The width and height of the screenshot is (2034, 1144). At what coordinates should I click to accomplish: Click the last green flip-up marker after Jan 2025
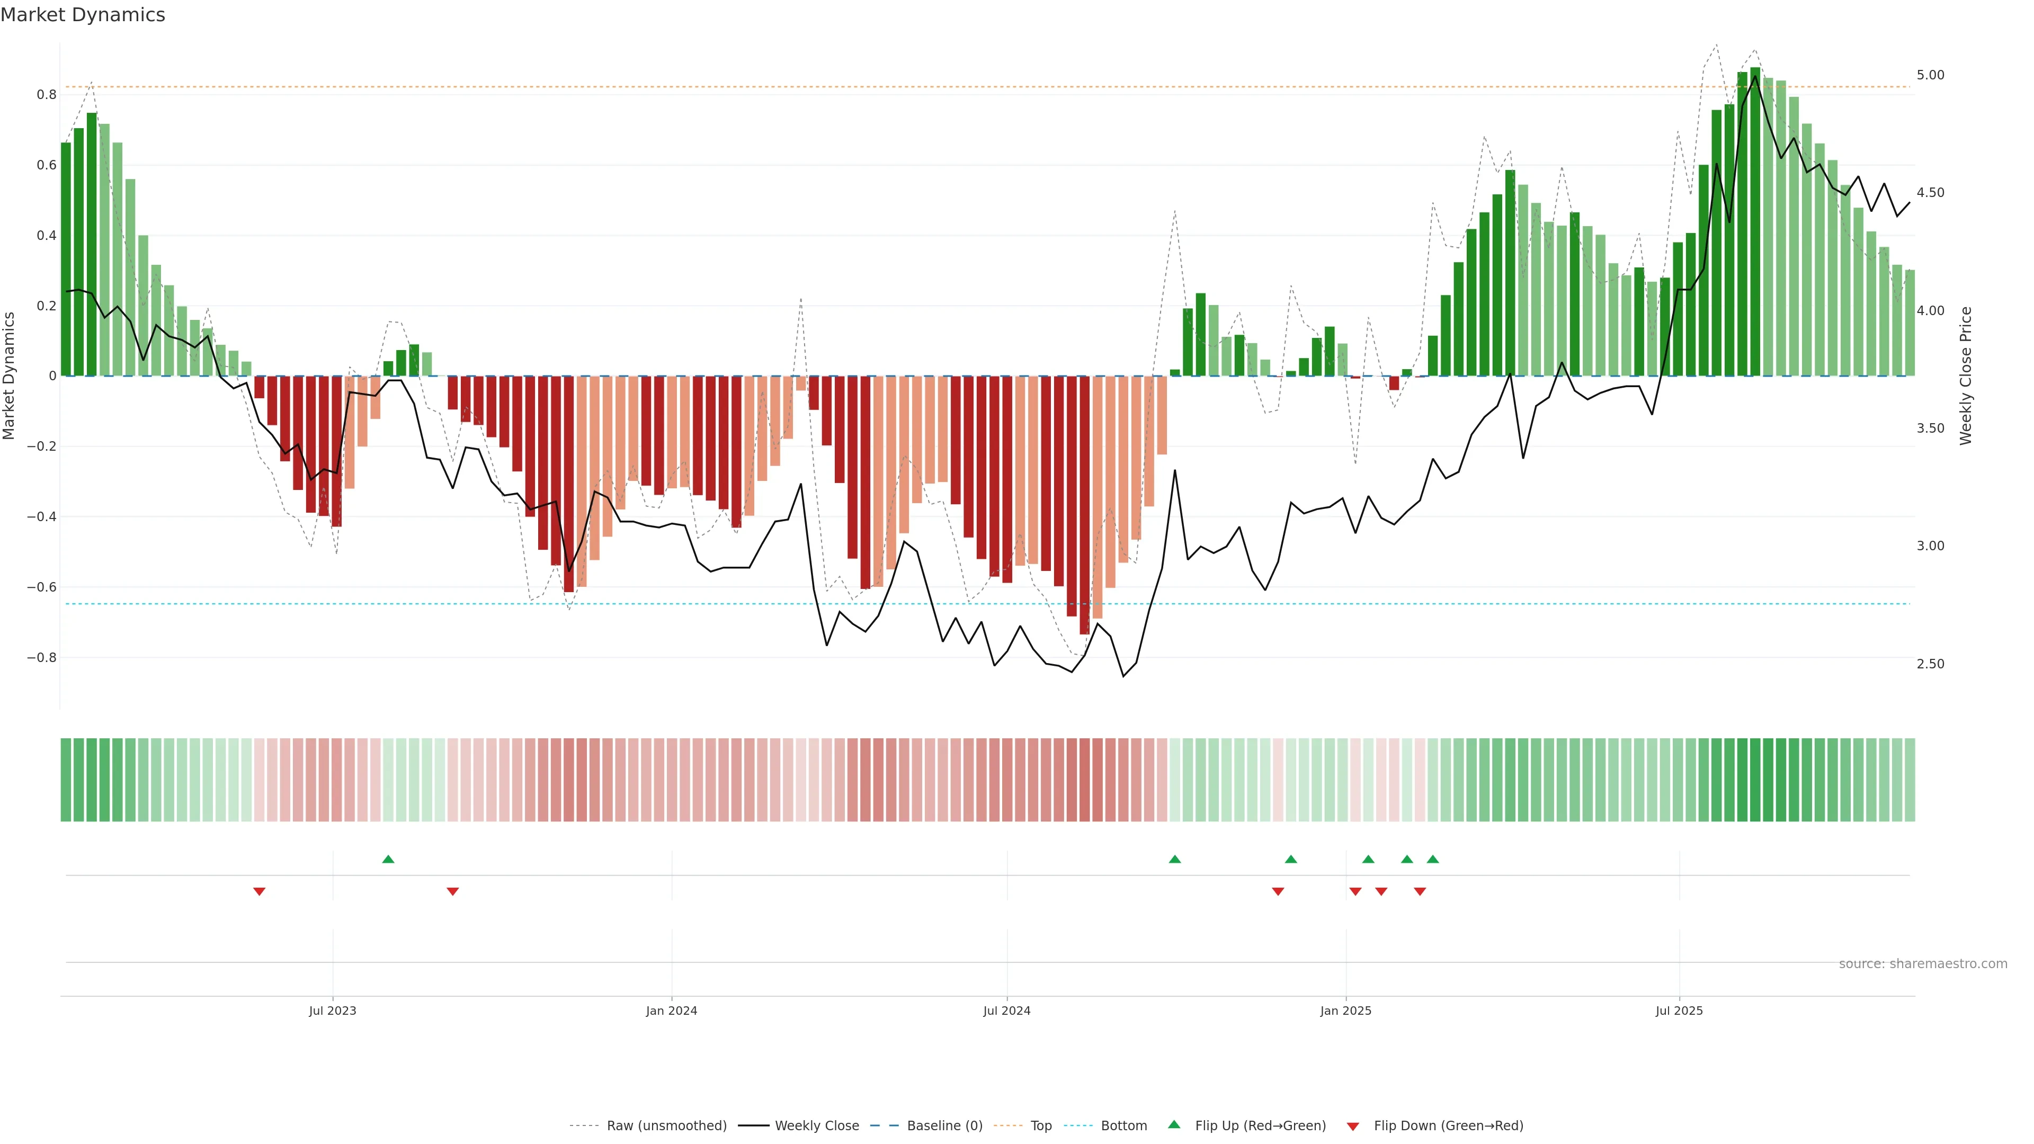(1432, 859)
